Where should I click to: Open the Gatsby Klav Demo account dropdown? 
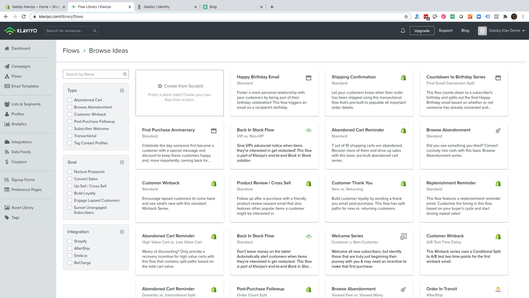(501, 31)
